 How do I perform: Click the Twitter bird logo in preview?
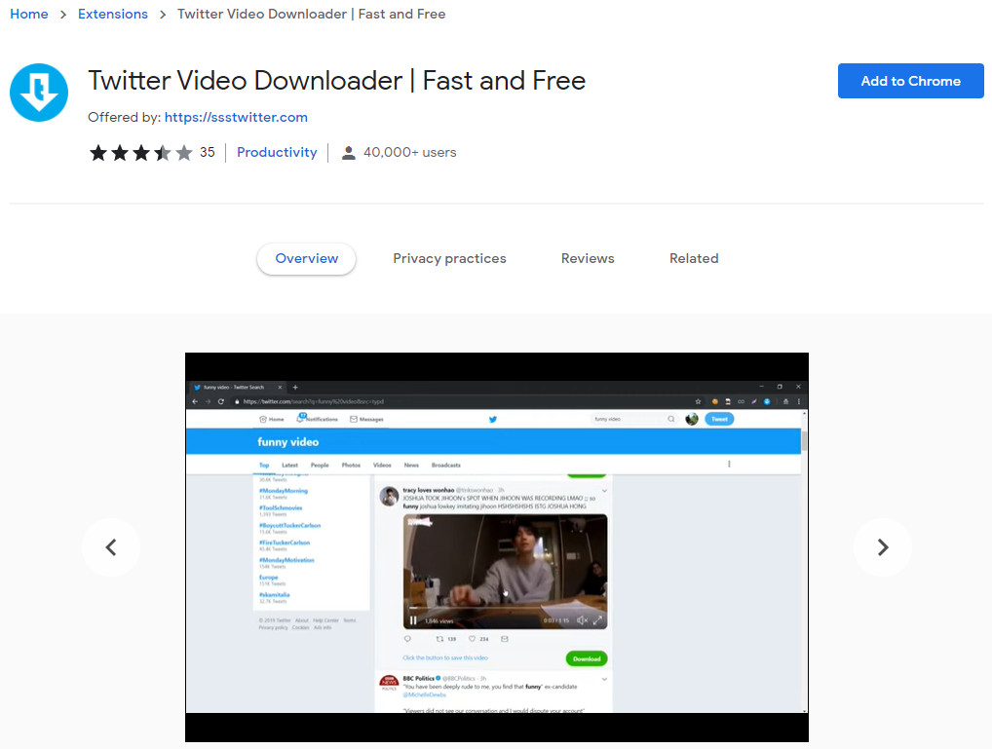(493, 420)
